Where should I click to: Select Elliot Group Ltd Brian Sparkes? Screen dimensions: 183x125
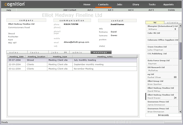point(162,83)
